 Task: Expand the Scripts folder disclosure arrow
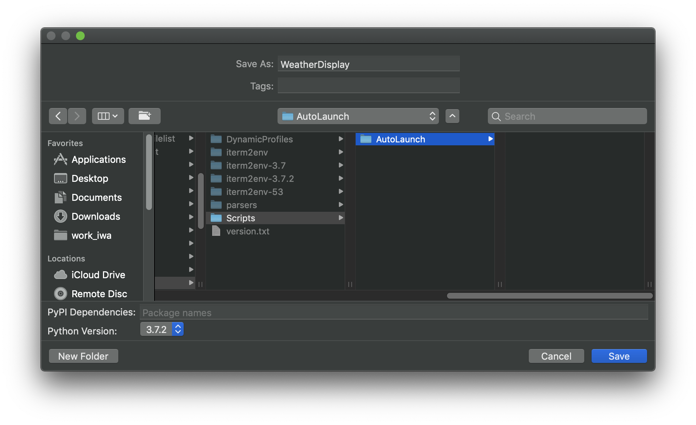coord(340,218)
